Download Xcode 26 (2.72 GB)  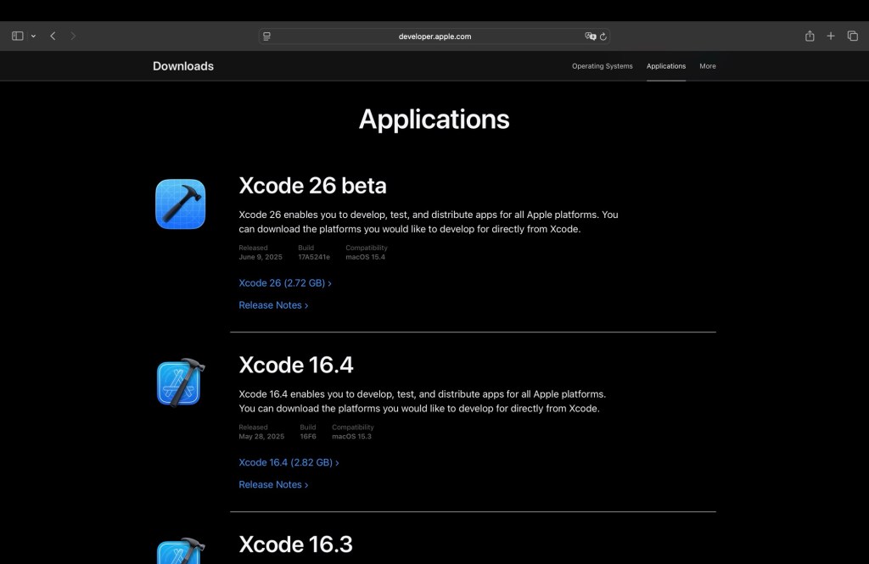(284, 283)
